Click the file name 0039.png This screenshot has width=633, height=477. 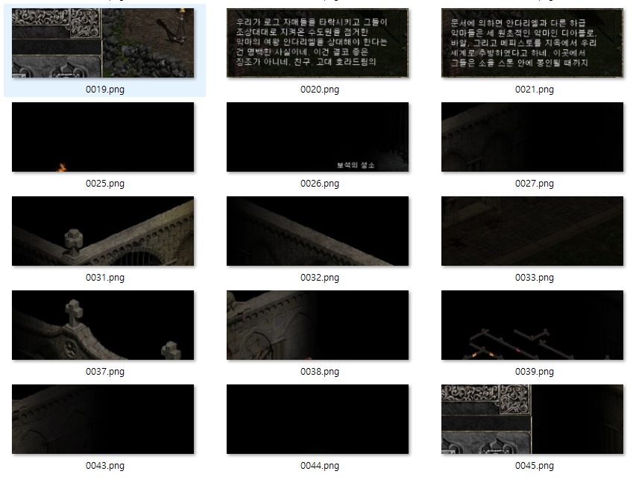pyautogui.click(x=535, y=372)
